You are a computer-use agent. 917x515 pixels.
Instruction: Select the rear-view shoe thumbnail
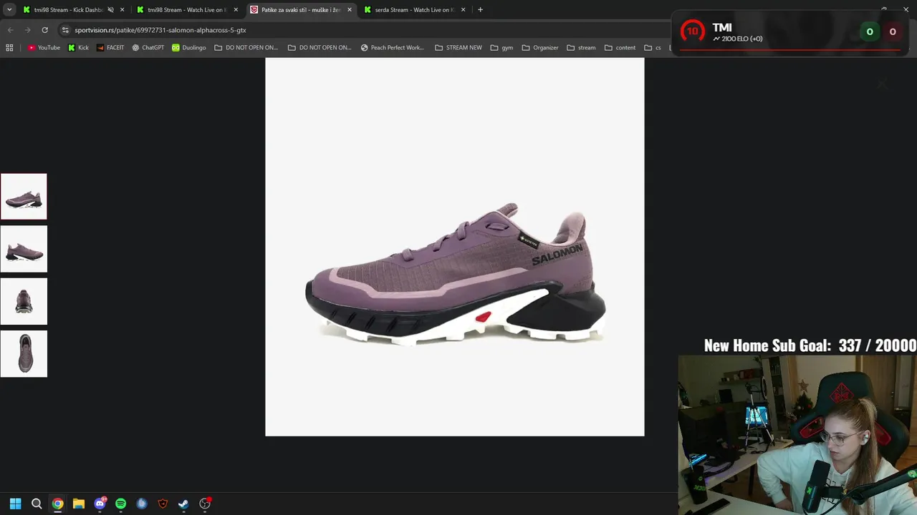(x=24, y=301)
